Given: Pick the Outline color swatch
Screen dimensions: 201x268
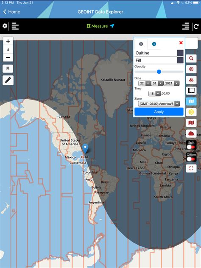Looking at the screenshot, I should tap(180, 53).
